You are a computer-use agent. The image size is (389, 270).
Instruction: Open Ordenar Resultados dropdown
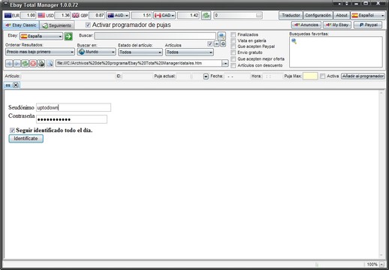tap(40, 52)
